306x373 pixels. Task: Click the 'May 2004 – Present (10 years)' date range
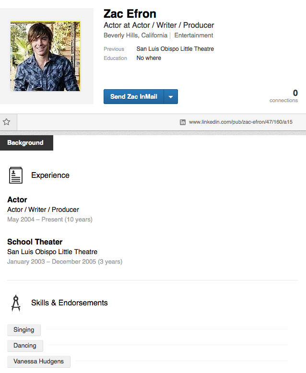(50, 219)
